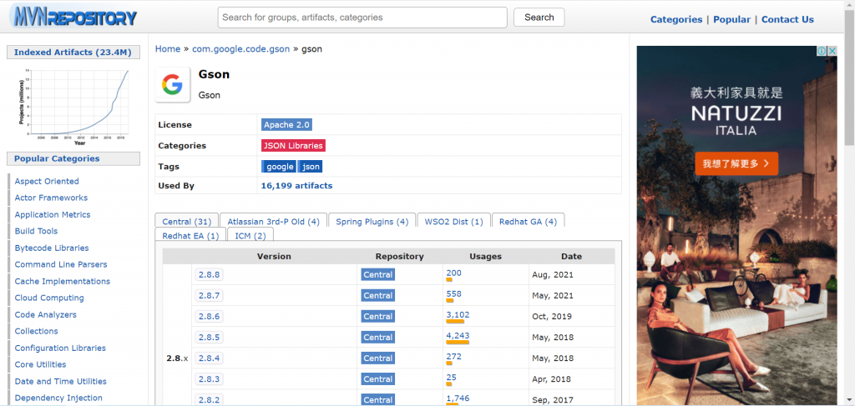Viewport: 855px width, 406px height.
Task: Click the Google Gson logo icon
Action: pyautogui.click(x=172, y=84)
